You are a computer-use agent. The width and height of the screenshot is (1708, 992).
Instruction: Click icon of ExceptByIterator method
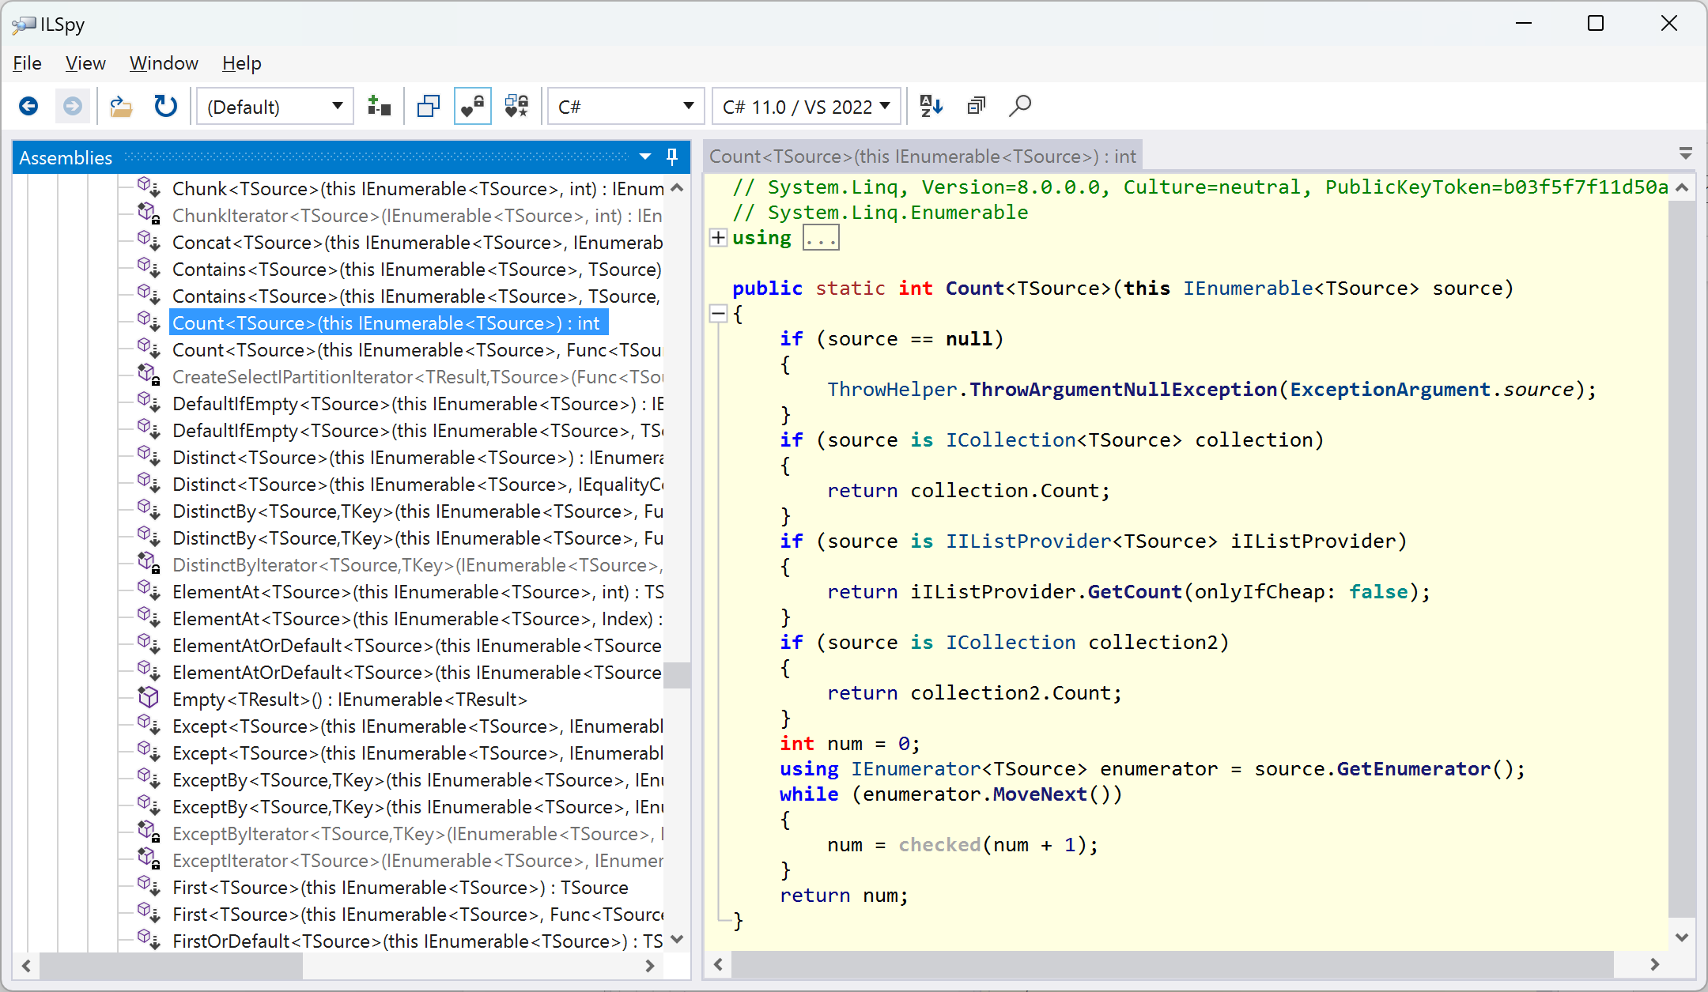(149, 832)
